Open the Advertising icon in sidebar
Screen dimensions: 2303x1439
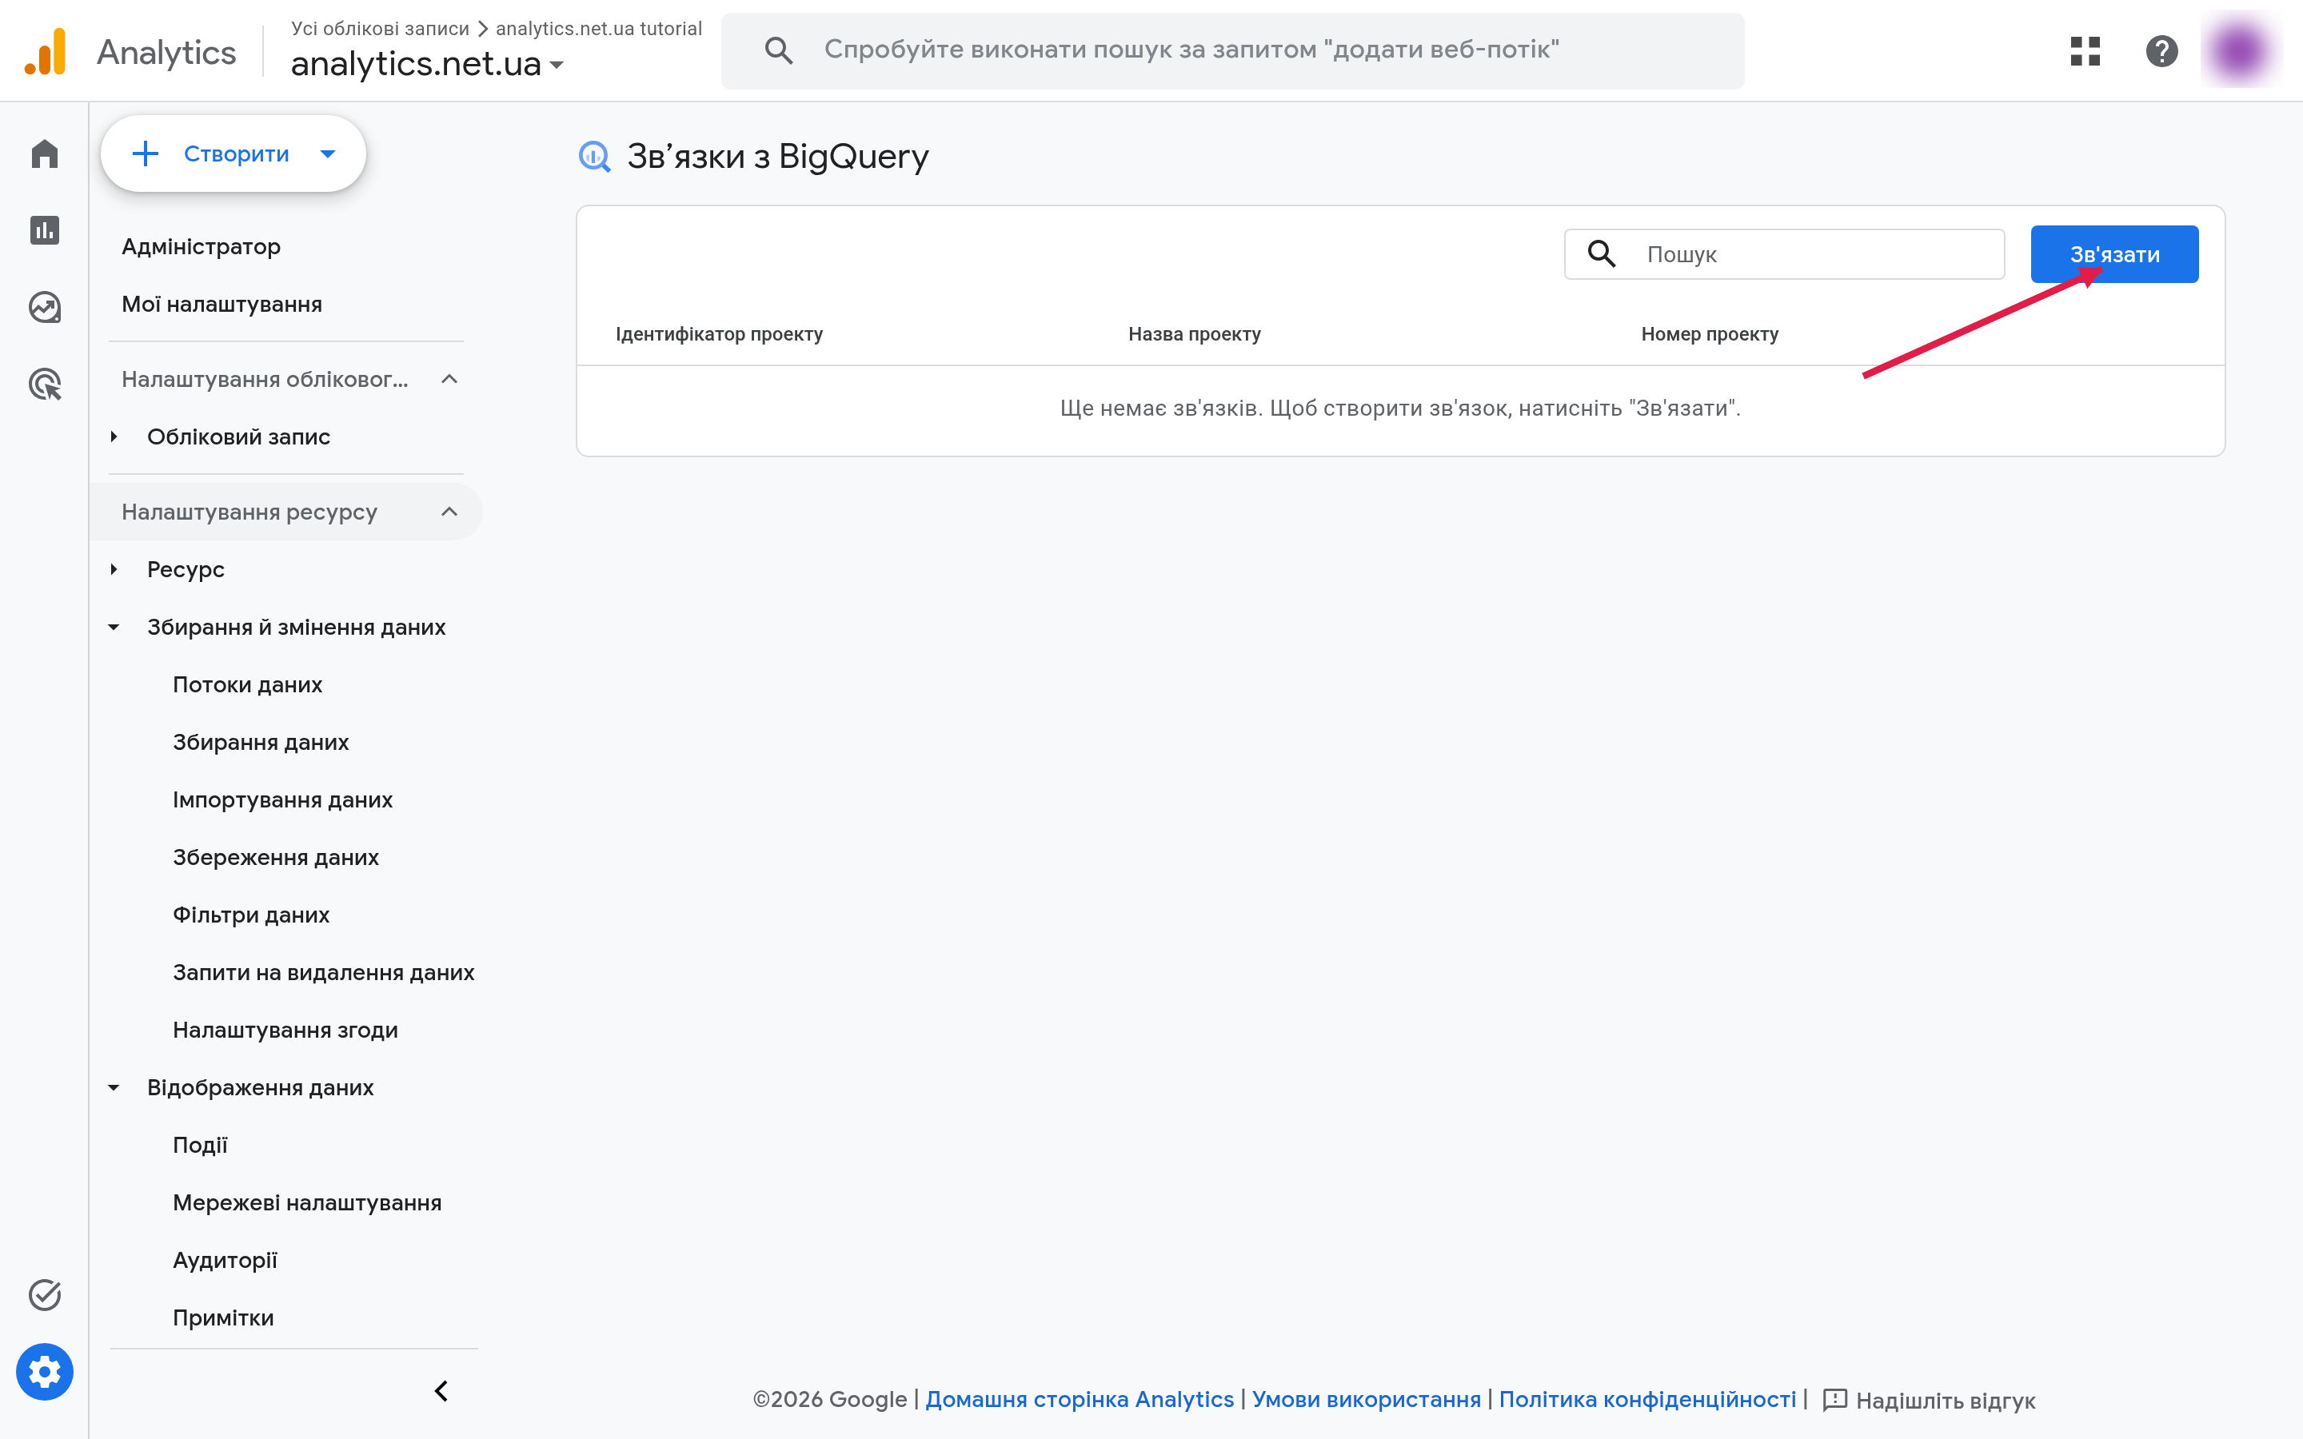45,385
